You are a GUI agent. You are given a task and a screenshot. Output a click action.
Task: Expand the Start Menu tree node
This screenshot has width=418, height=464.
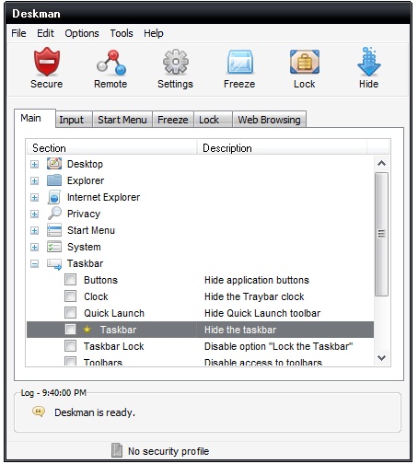[x=35, y=231]
